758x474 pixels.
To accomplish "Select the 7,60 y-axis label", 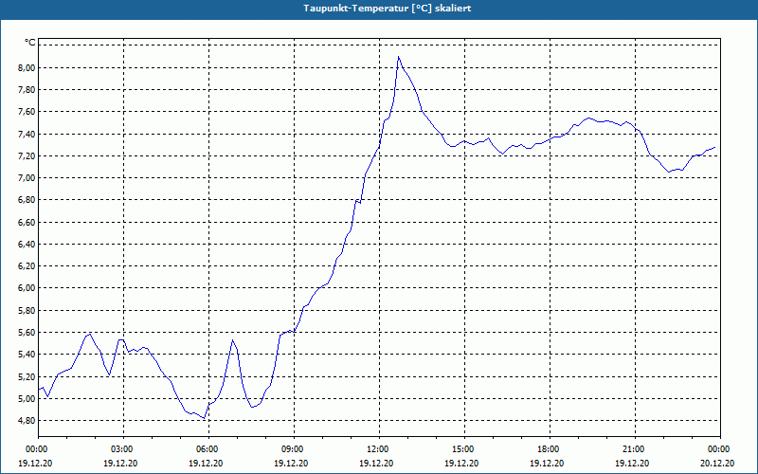I will [27, 112].
